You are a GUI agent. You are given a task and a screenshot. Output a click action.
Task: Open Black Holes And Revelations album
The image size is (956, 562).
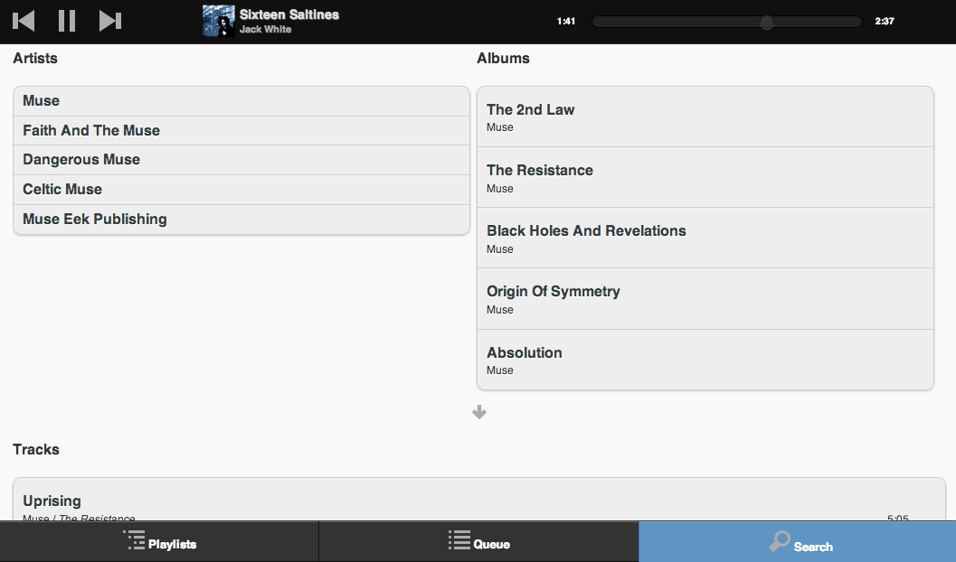point(705,238)
